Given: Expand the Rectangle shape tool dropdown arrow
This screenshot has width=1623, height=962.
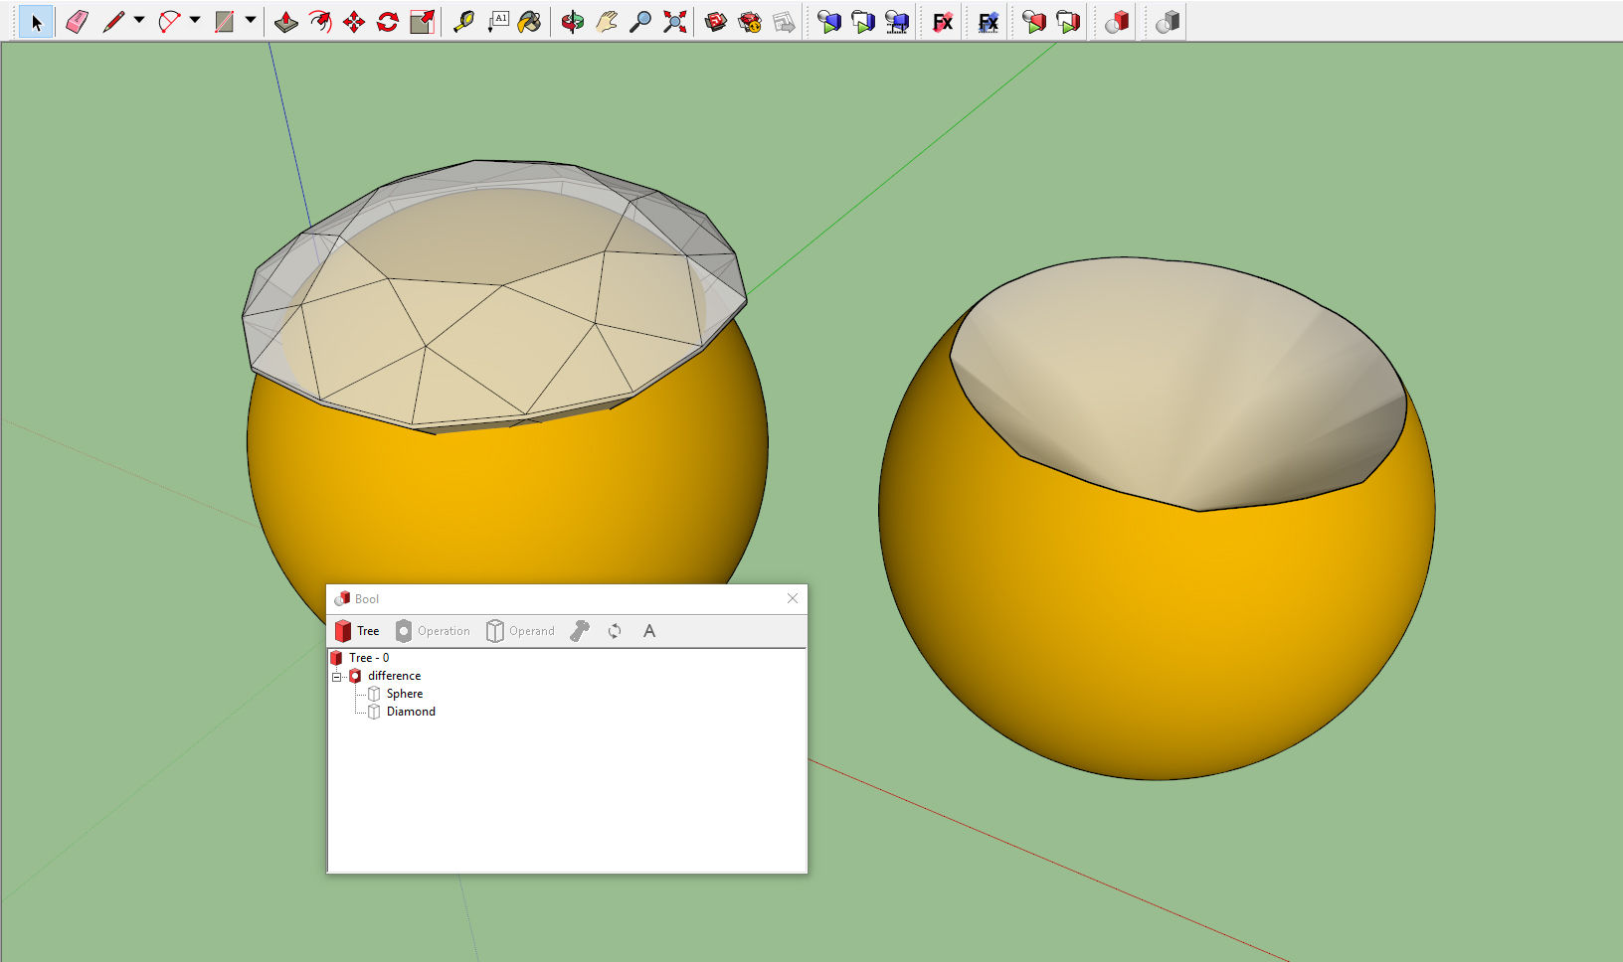Looking at the screenshot, I should [251, 21].
